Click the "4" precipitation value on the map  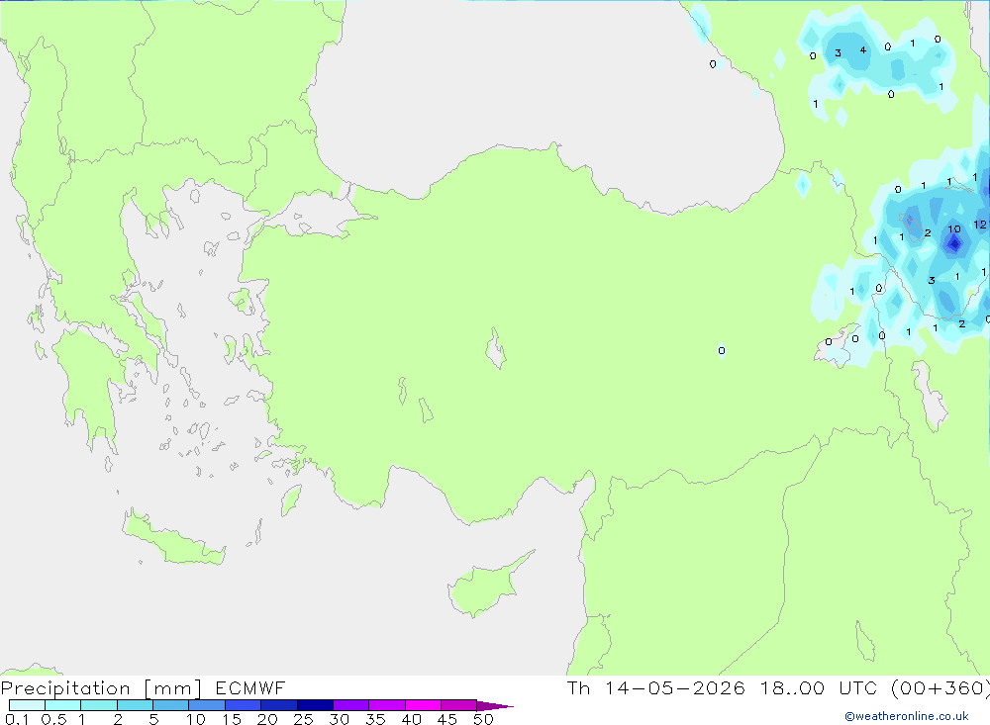click(x=862, y=49)
